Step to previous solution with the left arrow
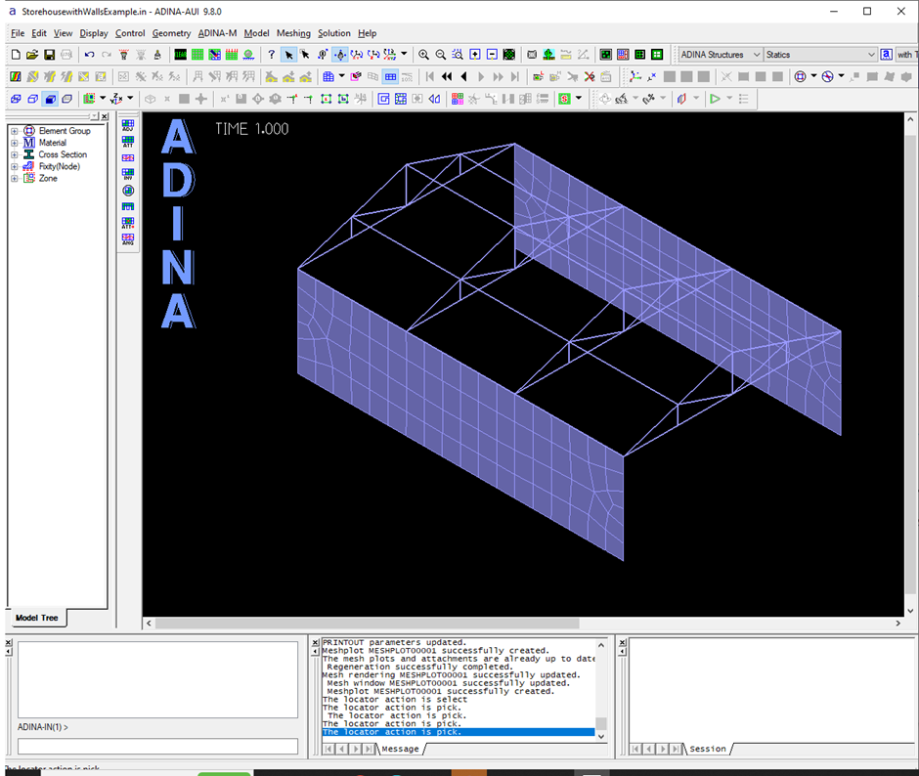Image resolution: width=919 pixels, height=776 pixels. (464, 76)
